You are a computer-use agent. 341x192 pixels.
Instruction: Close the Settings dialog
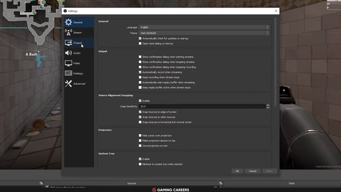pyautogui.click(x=276, y=11)
